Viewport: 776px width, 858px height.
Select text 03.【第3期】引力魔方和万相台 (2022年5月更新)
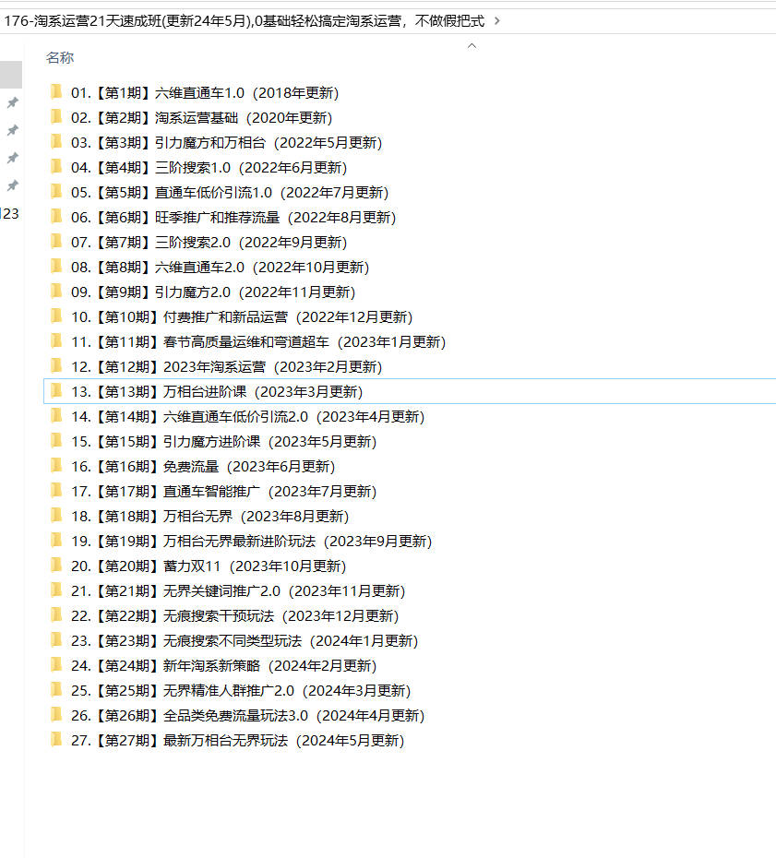pyautogui.click(x=227, y=143)
